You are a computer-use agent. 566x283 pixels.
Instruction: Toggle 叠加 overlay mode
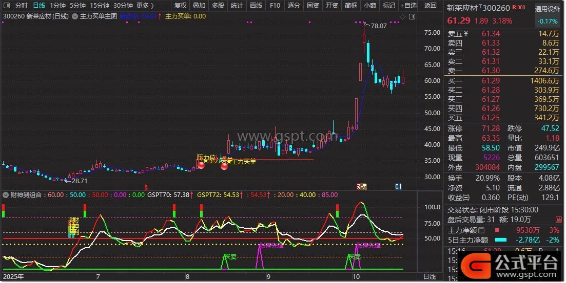pyautogui.click(x=199, y=6)
